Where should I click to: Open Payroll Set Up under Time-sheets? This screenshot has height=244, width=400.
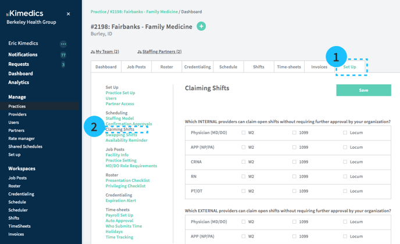(x=119, y=215)
